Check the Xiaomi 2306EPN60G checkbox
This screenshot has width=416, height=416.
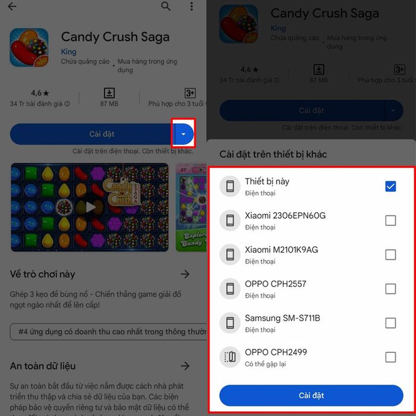390,220
